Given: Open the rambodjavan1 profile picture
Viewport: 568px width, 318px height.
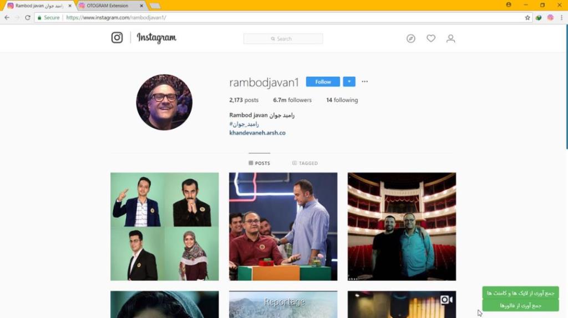Looking at the screenshot, I should tap(164, 102).
